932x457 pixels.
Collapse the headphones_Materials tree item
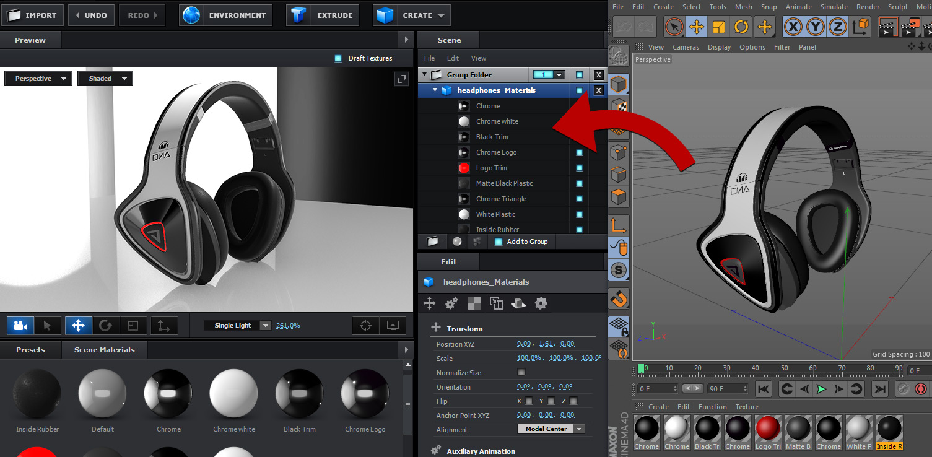click(x=435, y=90)
